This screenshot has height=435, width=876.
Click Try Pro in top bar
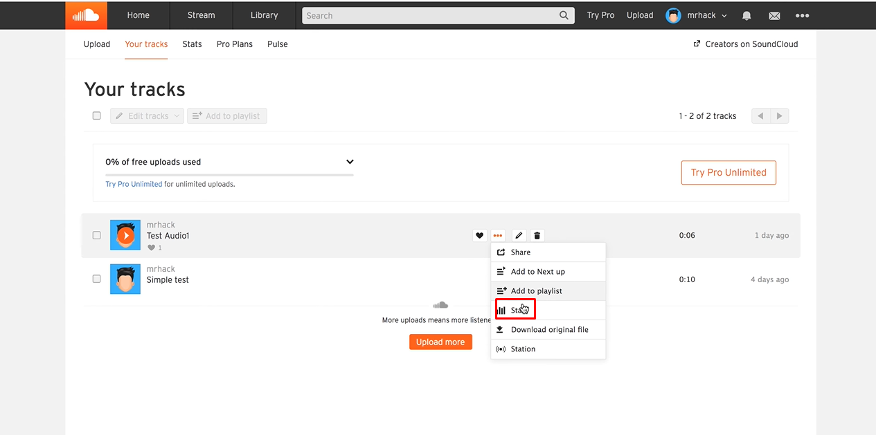(x=600, y=15)
